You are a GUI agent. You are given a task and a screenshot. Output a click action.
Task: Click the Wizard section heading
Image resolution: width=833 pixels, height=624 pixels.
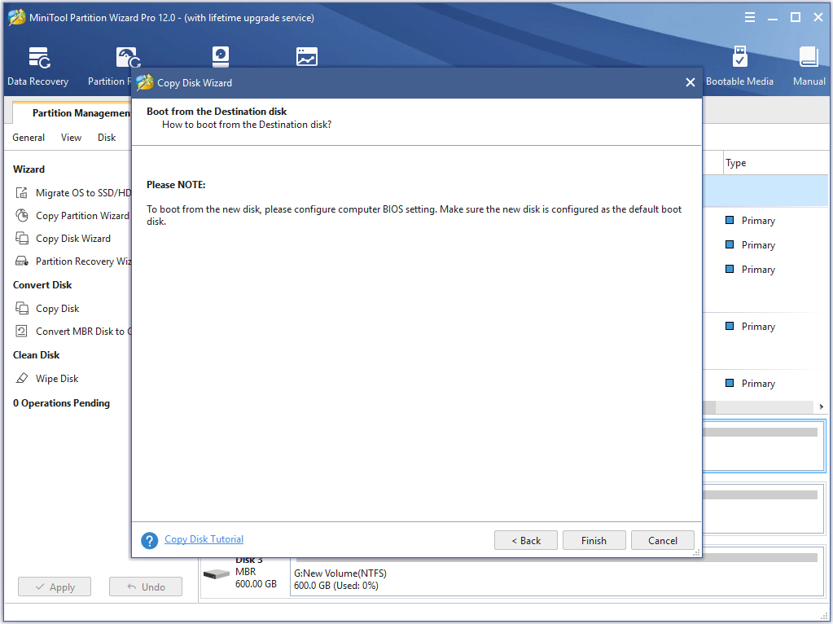click(28, 169)
